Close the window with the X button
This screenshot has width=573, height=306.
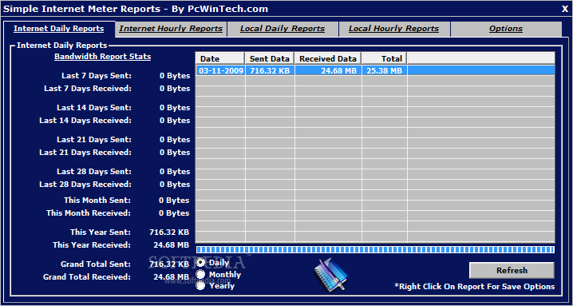coord(565,9)
